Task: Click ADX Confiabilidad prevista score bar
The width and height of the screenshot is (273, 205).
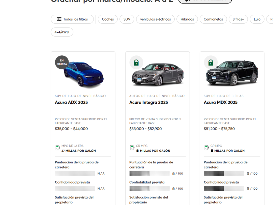Action: [x=75, y=188]
